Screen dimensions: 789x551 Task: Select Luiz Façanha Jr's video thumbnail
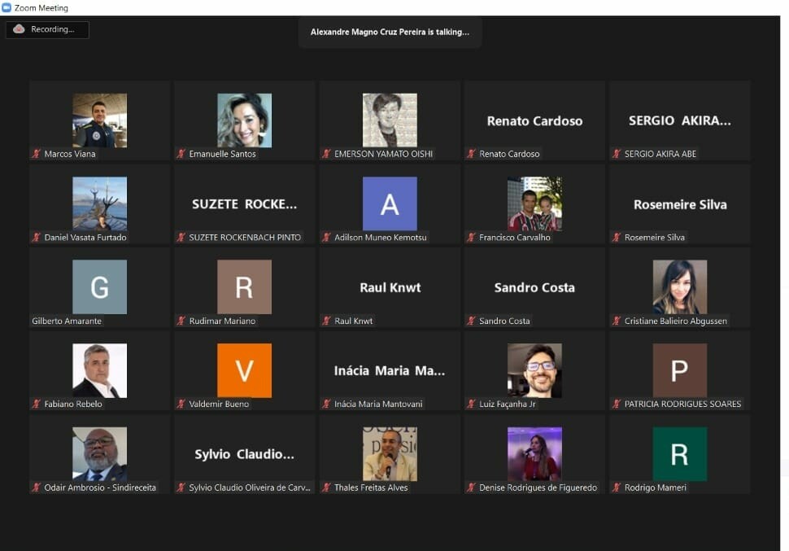click(x=534, y=370)
